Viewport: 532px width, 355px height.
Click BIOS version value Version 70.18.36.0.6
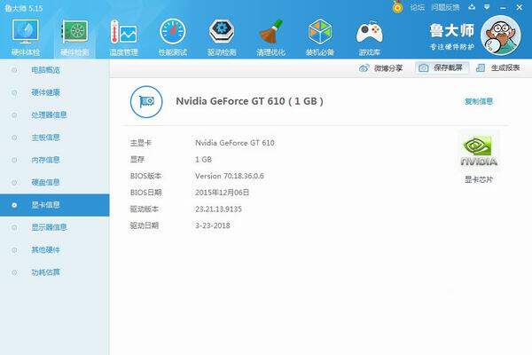click(230, 176)
